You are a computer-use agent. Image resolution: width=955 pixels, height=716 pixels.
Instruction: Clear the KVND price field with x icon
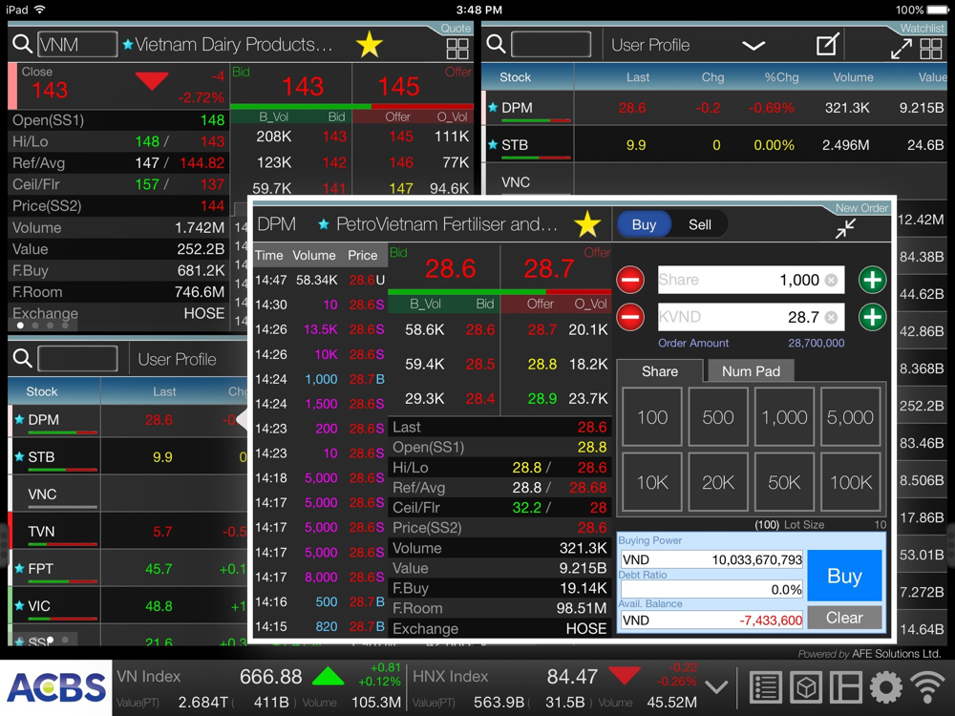[x=832, y=317]
